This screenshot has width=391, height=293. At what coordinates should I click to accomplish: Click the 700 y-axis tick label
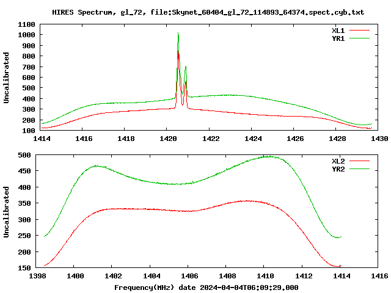(x=29, y=67)
